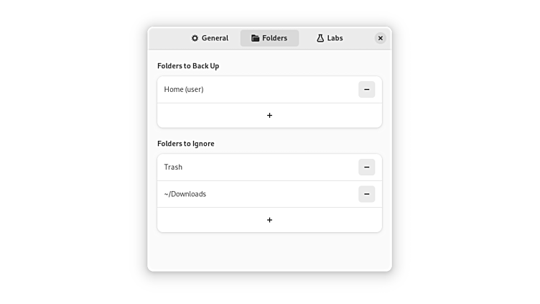Add a new folder to back up

(x=269, y=116)
